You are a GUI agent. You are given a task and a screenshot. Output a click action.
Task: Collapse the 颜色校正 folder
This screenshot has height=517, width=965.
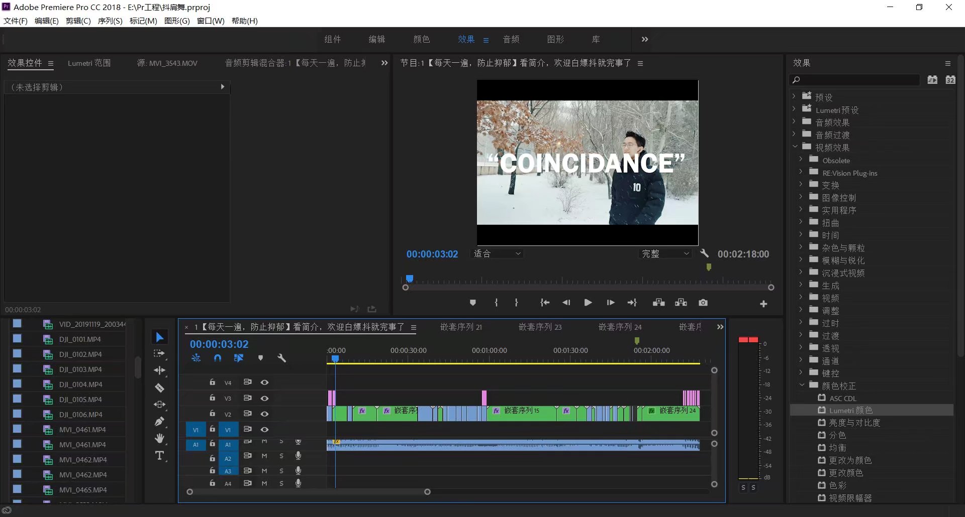point(802,385)
